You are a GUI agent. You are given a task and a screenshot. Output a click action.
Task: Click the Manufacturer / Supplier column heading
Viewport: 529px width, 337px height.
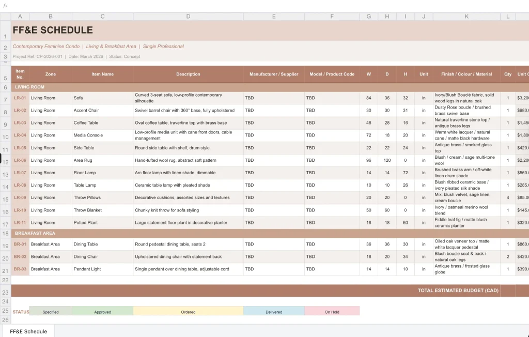pyautogui.click(x=274, y=74)
